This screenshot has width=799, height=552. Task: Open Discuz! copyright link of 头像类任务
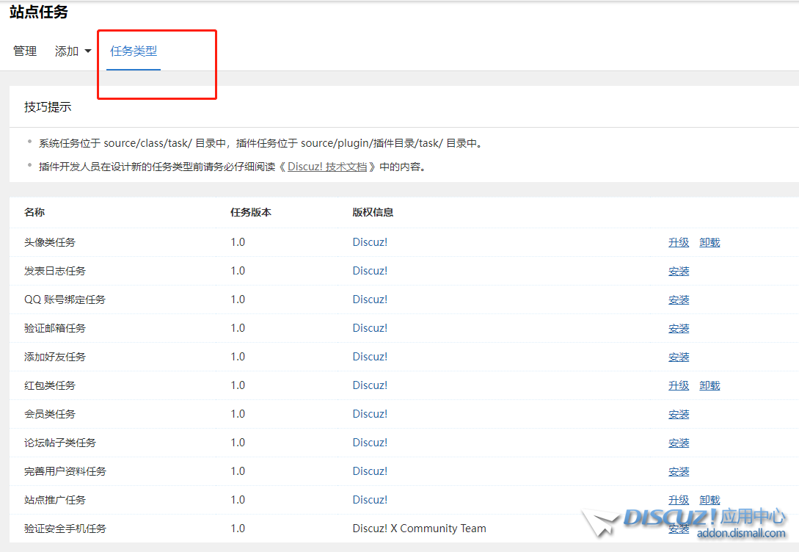(369, 241)
